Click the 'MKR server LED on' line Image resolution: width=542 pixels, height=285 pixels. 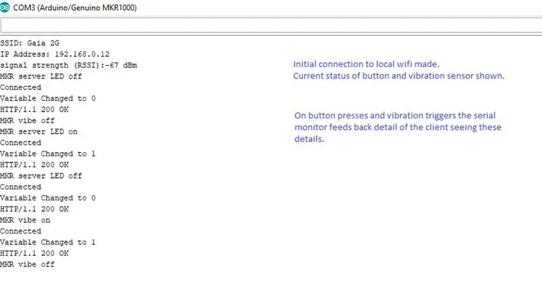[39, 131]
